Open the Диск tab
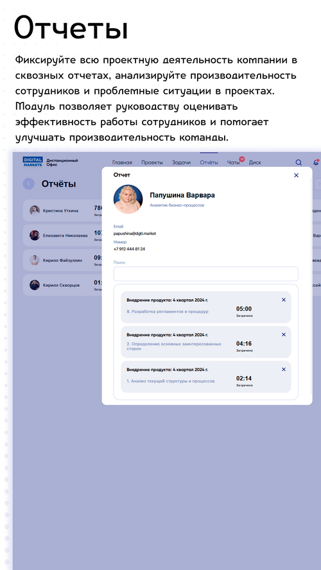321x570 pixels. [255, 162]
